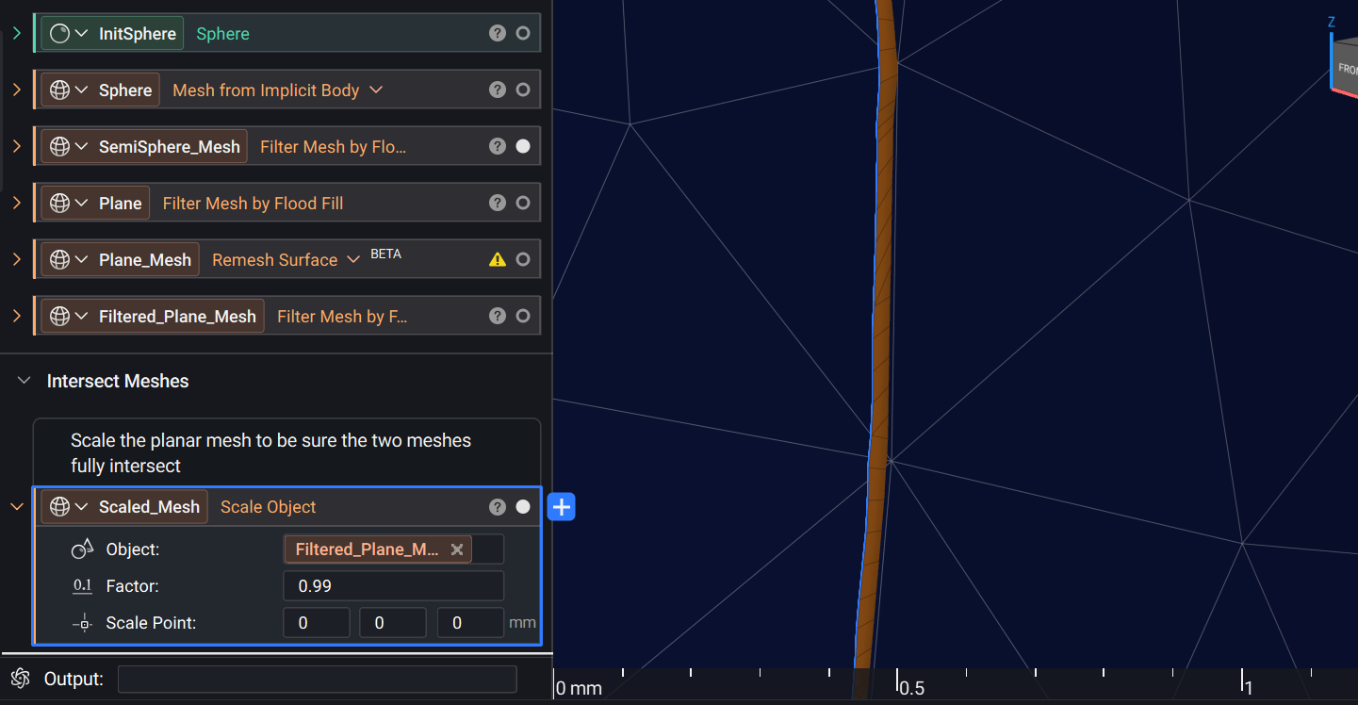Add a new block with the blue plus button
The width and height of the screenshot is (1358, 705).
click(562, 507)
